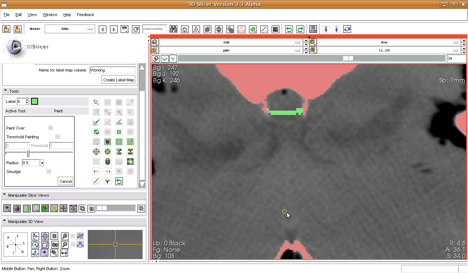Open the background volume dropdown showing gatbr

tap(231, 50)
